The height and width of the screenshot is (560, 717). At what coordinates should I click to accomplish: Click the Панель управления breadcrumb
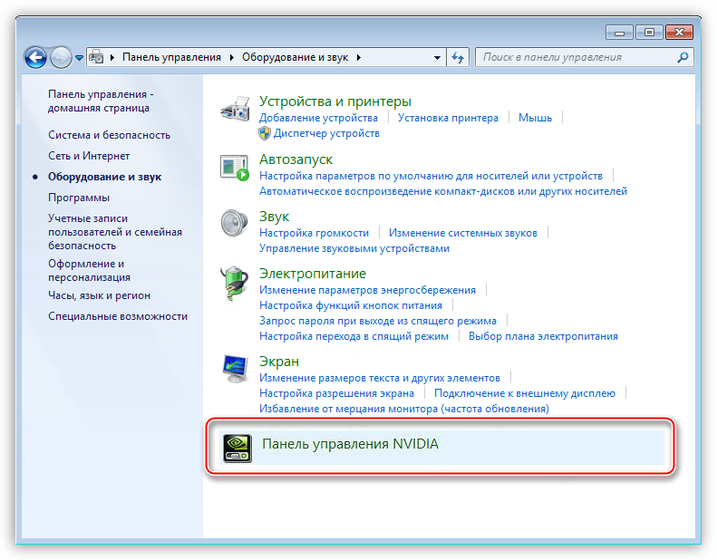click(x=171, y=57)
